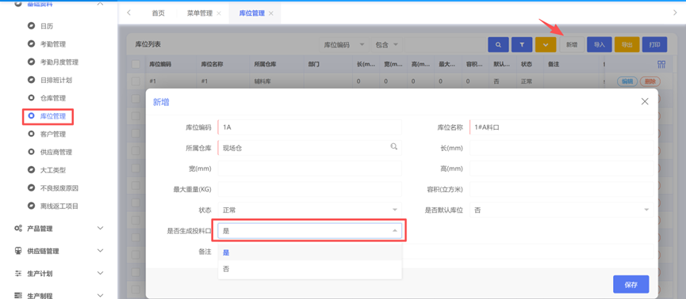Expand the 生产制程 menu chevron
Screen dimensions: 686x299
point(100,296)
